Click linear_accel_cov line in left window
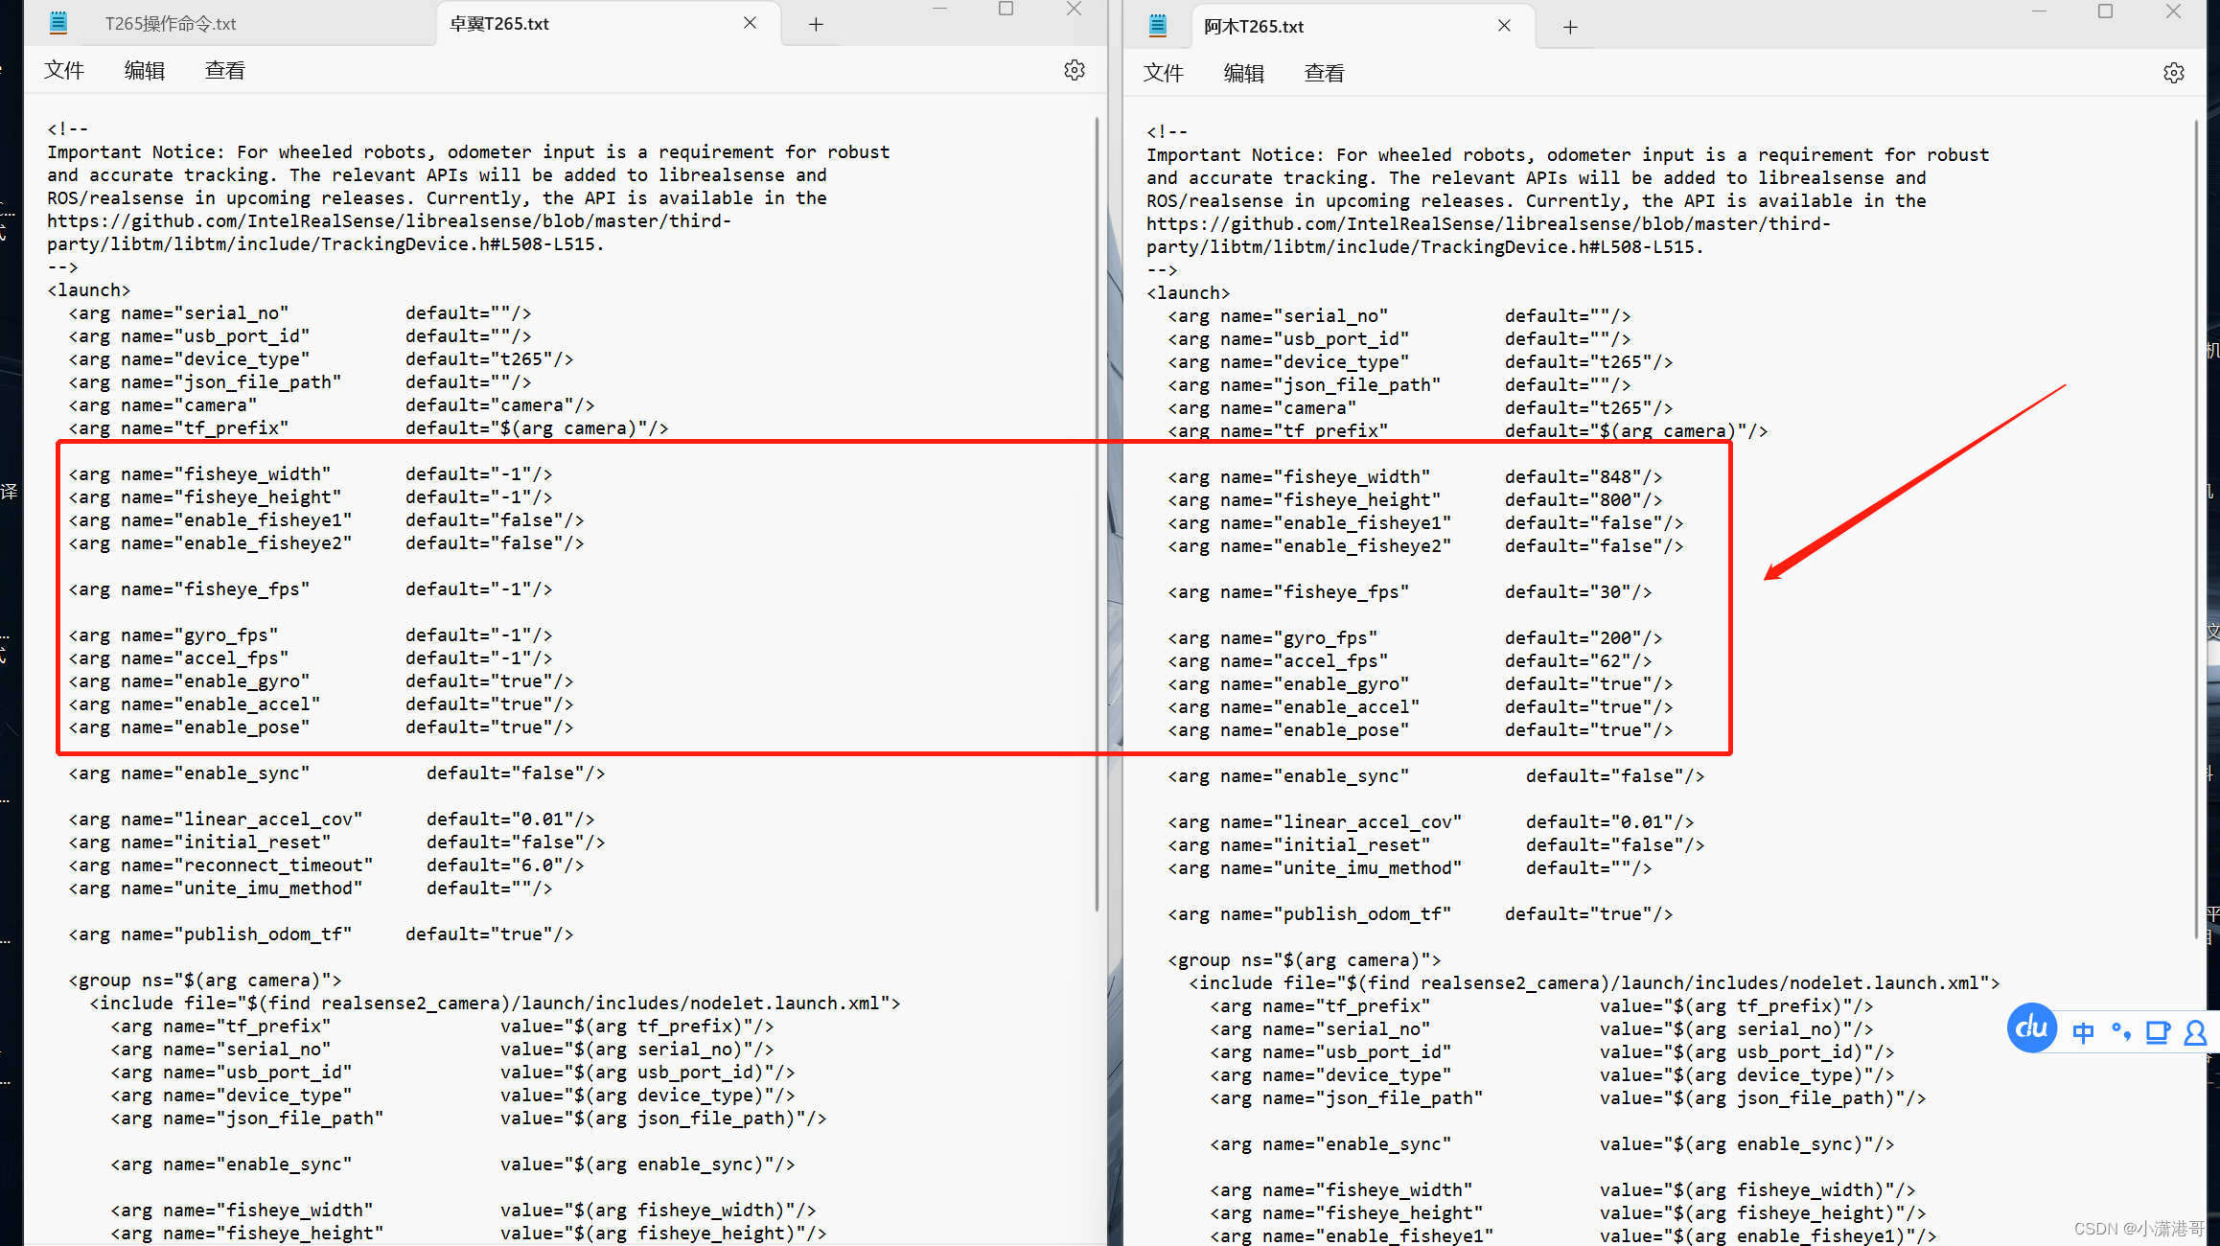 pyautogui.click(x=331, y=819)
